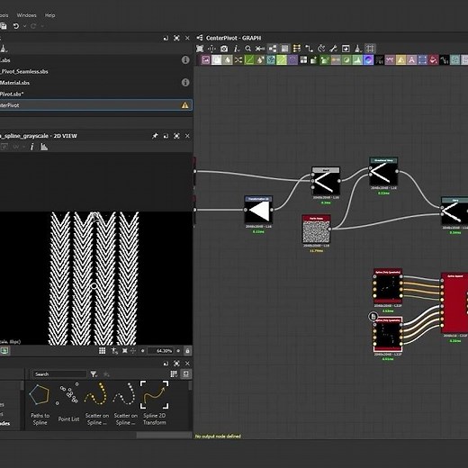Open the Explorer broom clean-up dropdown

tap(4, 49)
